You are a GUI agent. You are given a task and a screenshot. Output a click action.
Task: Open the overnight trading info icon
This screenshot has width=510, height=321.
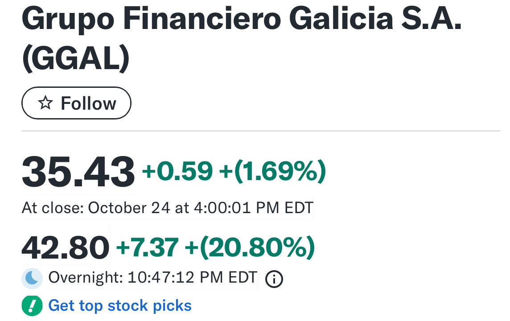tap(274, 279)
